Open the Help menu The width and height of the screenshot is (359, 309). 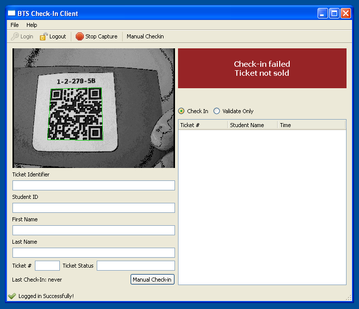(x=31, y=25)
